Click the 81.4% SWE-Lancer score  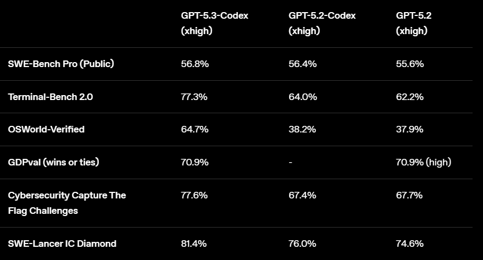pyautogui.click(x=194, y=244)
